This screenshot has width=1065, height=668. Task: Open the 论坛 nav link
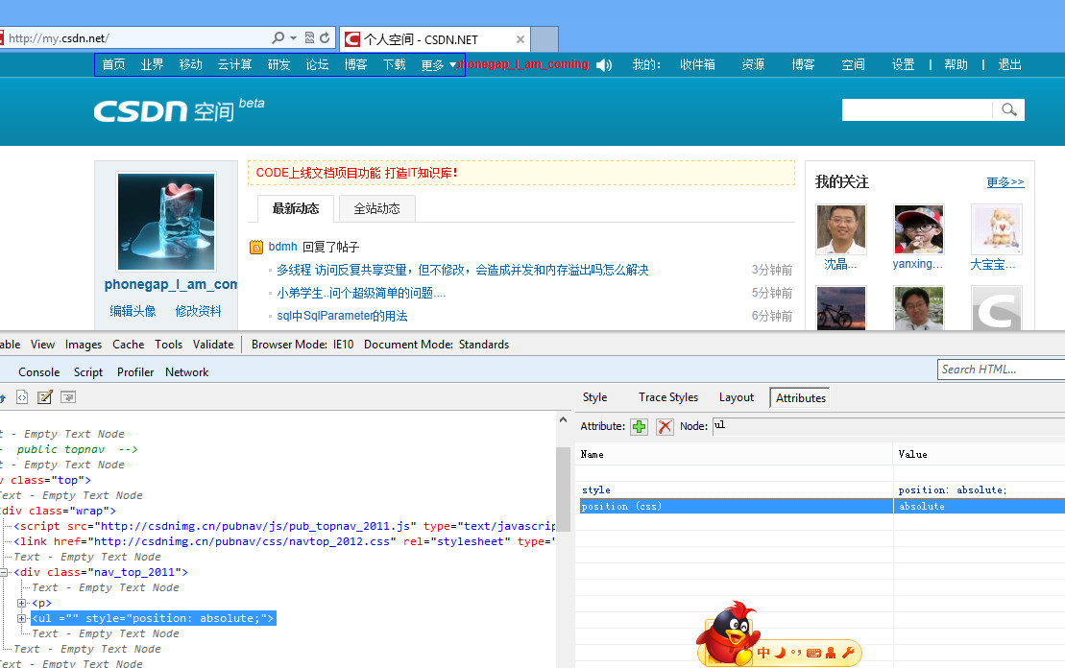317,64
